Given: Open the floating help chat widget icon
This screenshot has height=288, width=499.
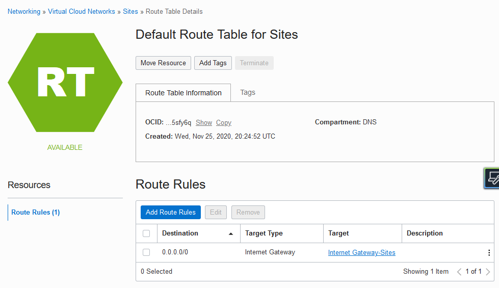Looking at the screenshot, I should pos(492,178).
